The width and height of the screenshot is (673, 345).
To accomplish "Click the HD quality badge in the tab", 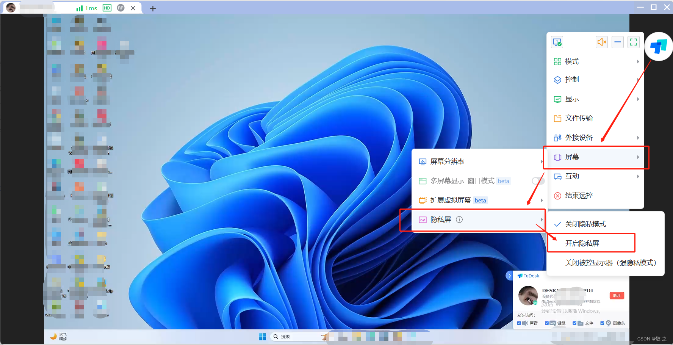I will [x=107, y=8].
